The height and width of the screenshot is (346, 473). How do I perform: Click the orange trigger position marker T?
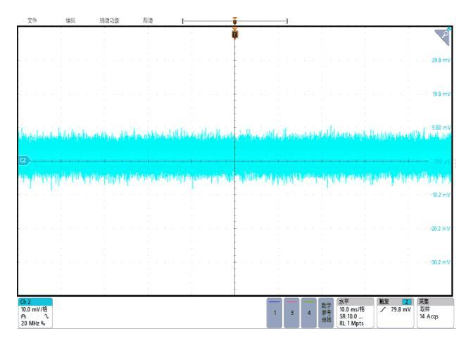tap(235, 34)
